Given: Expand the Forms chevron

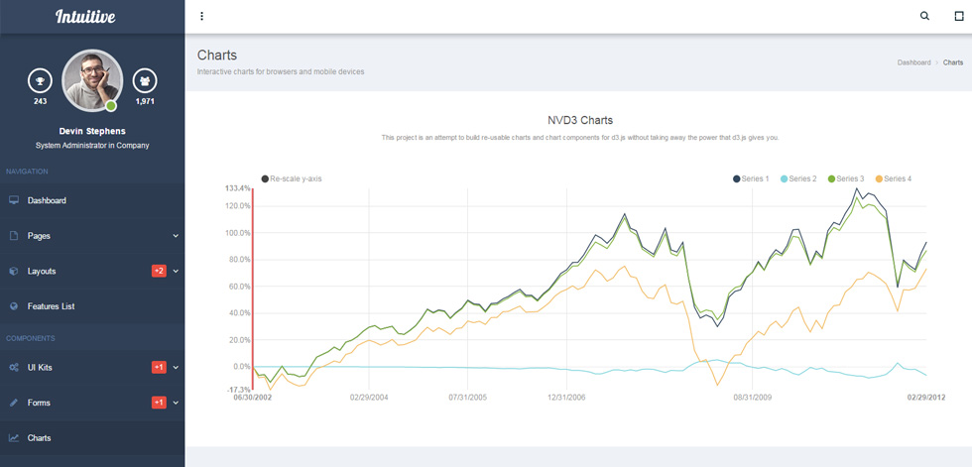Looking at the screenshot, I should tap(176, 403).
